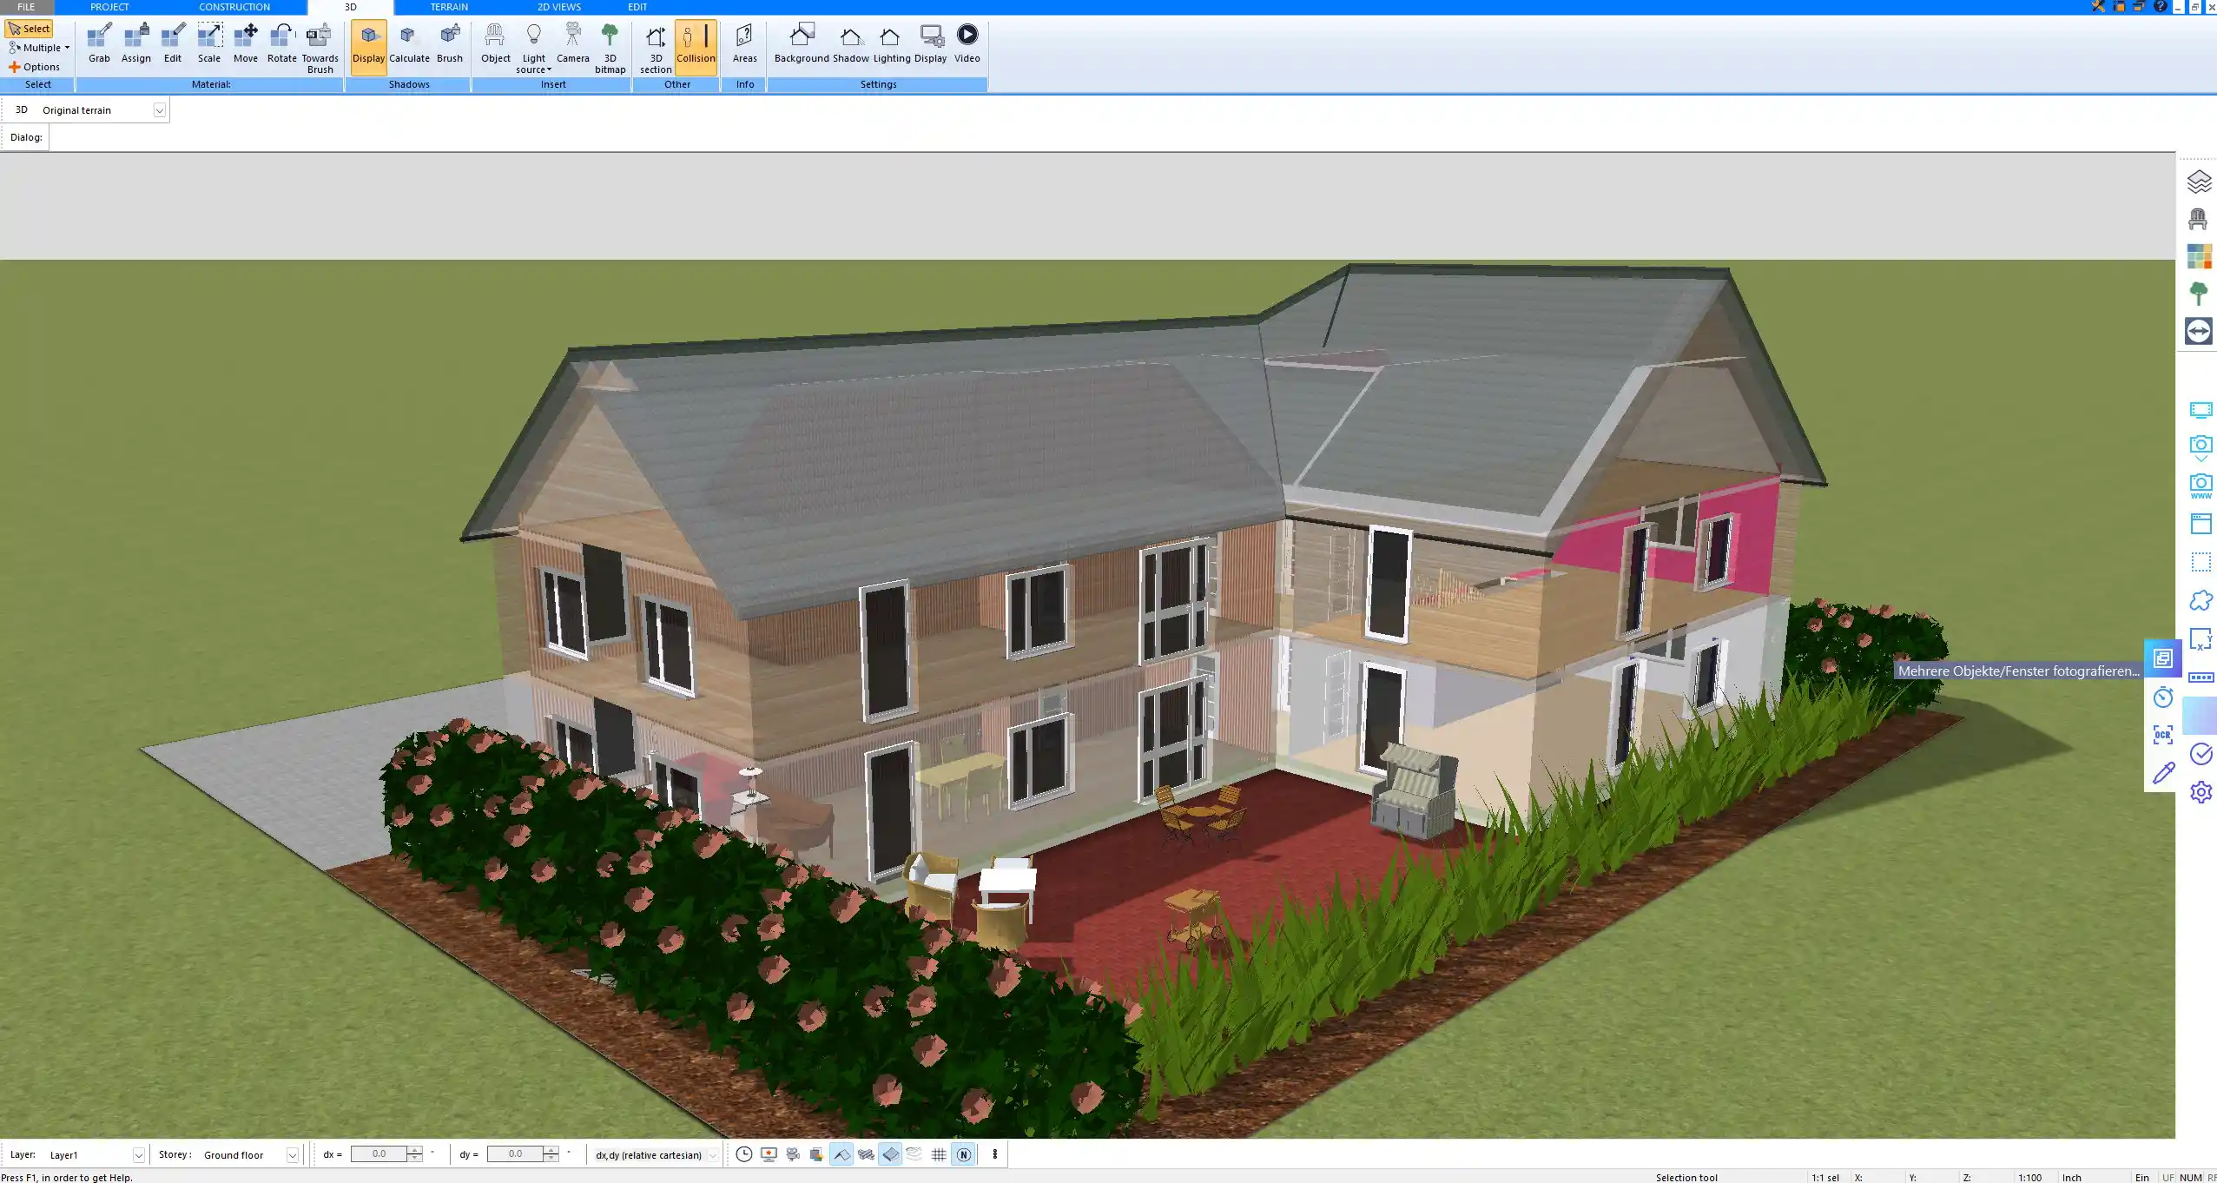Image resolution: width=2217 pixels, height=1183 pixels.
Task: Open the materials color palette in sidebar
Action: tap(2199, 256)
